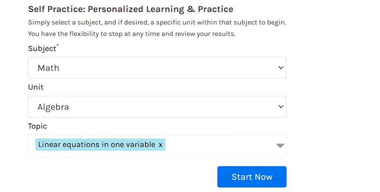The height and width of the screenshot is (192, 380).
Task: Remove the Linear equations in one variable tag
Action: [x=160, y=145]
